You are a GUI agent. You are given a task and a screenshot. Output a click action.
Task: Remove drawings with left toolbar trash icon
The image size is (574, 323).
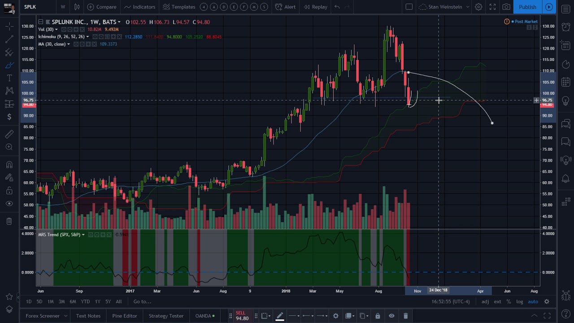[x=9, y=221]
